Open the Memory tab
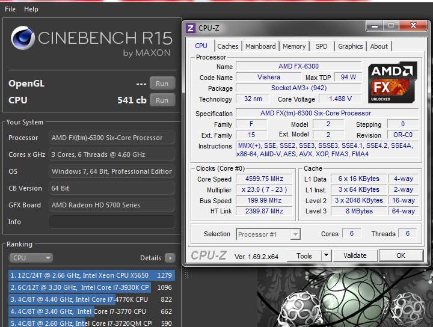 coord(294,46)
